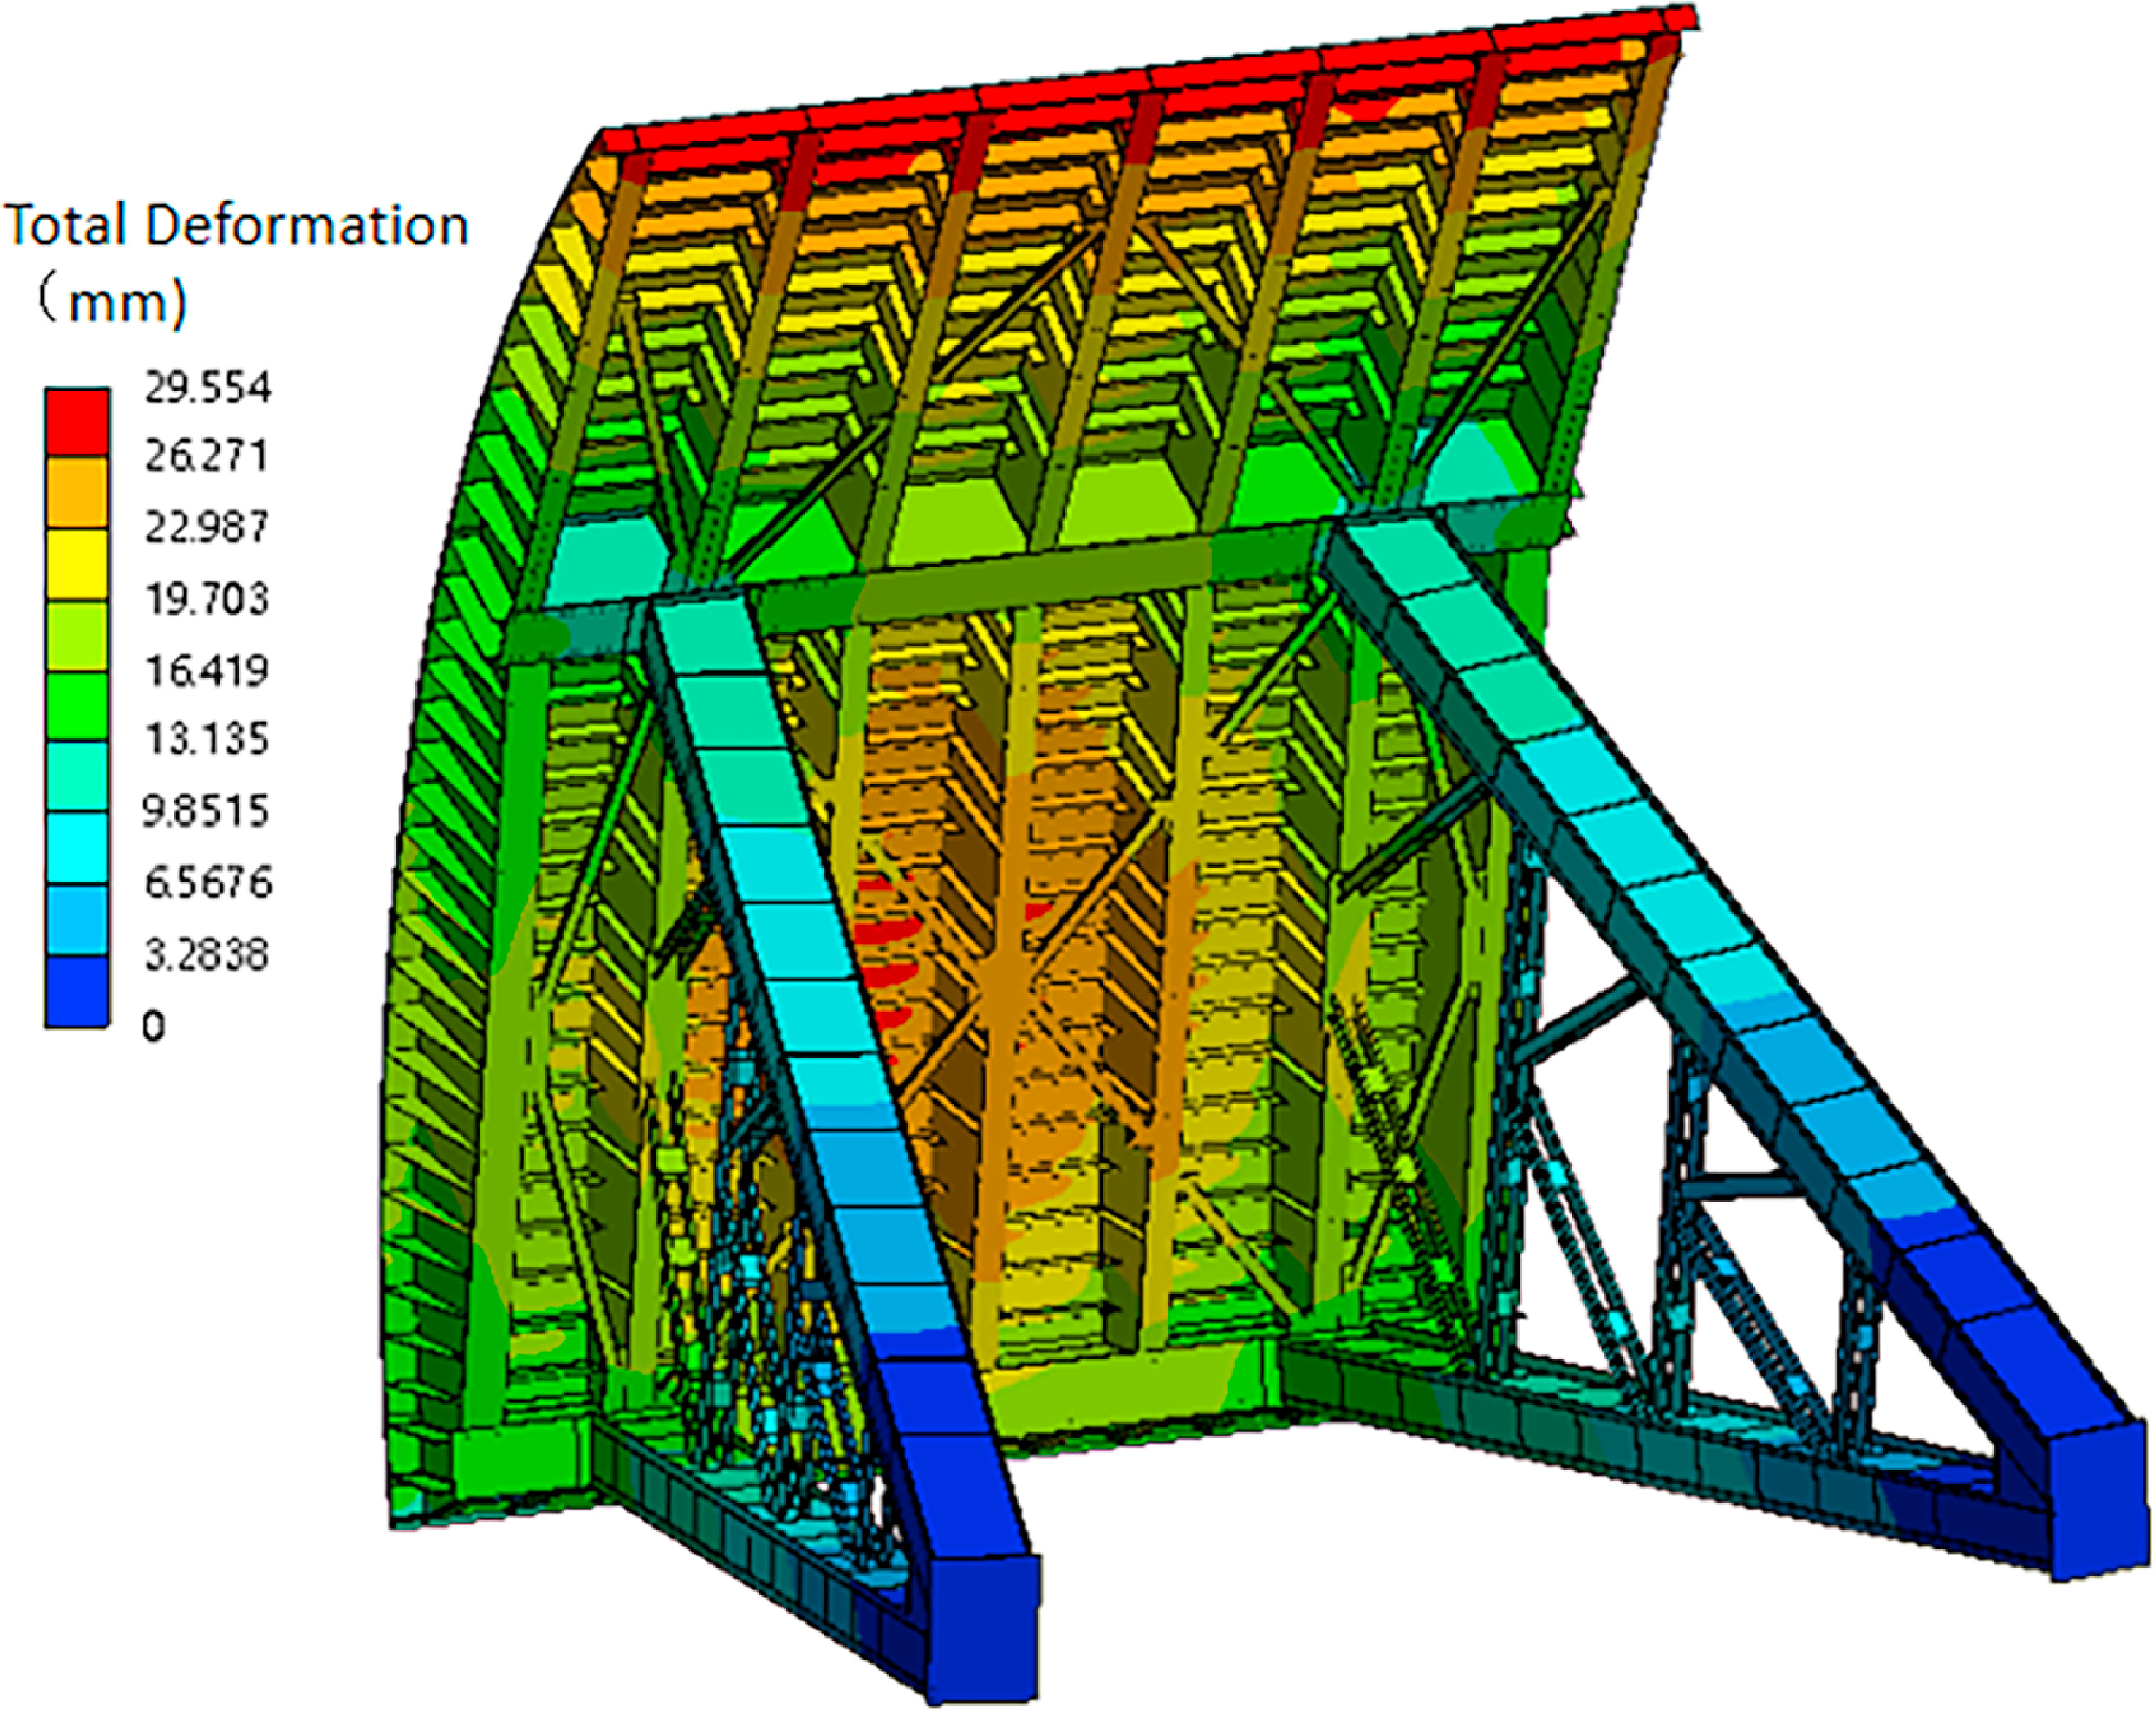Click the 'Total Deformation' legend title
The height and width of the screenshot is (1714, 2156).
pyautogui.click(x=237, y=225)
